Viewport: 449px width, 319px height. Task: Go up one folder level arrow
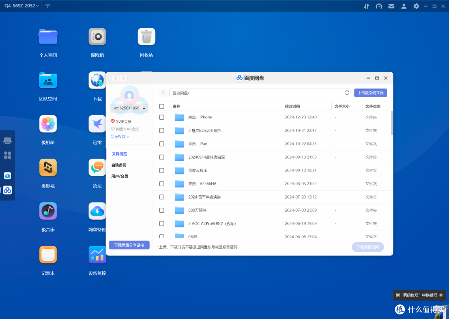pyautogui.click(x=163, y=93)
